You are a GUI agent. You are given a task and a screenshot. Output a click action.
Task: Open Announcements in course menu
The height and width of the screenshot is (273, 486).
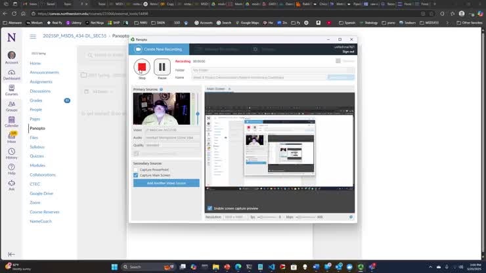44,72
